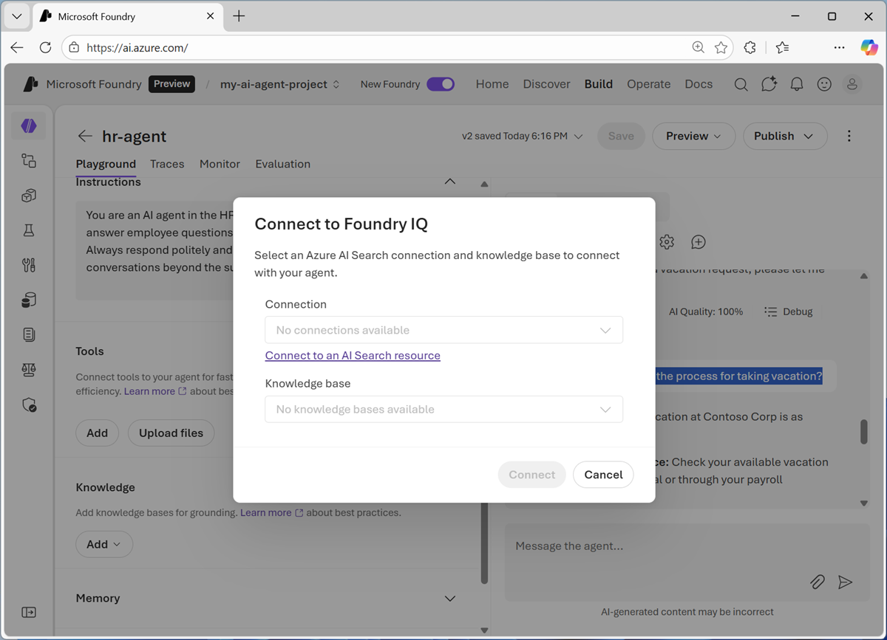Start a new thread with the plus icon

pos(698,241)
